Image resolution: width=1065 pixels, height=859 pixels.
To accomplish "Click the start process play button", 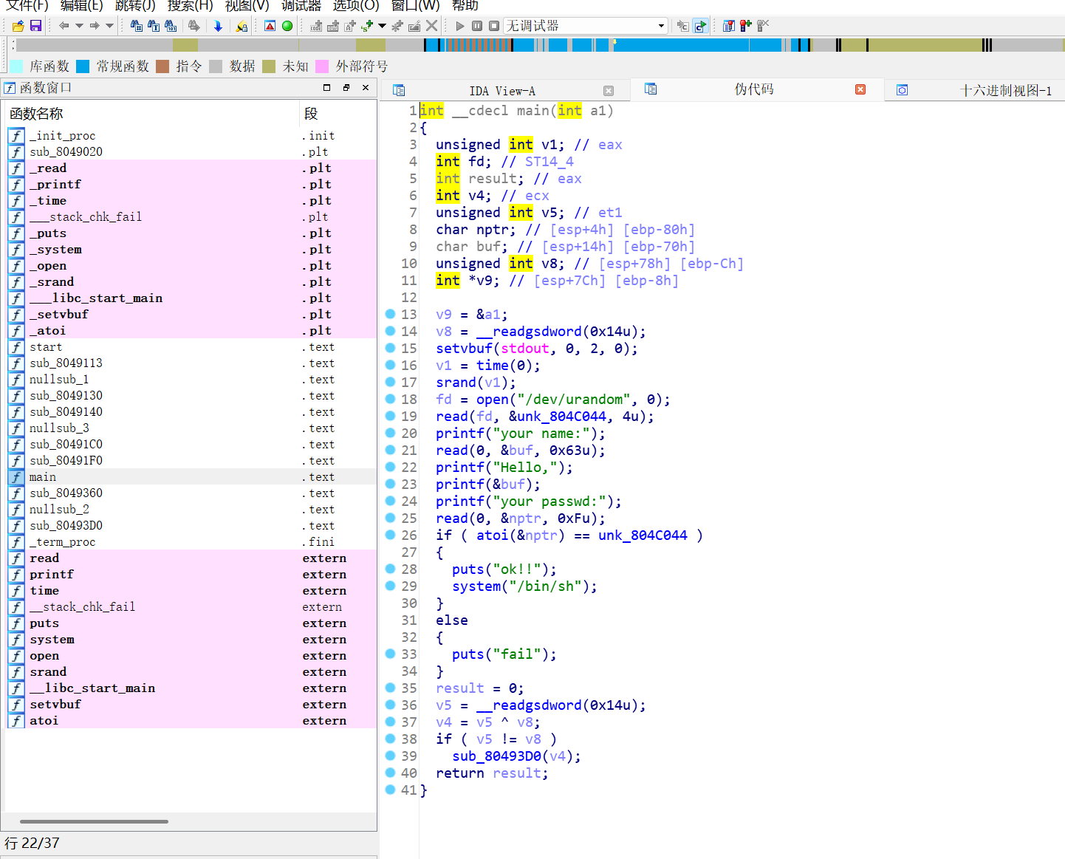I will 460,26.
